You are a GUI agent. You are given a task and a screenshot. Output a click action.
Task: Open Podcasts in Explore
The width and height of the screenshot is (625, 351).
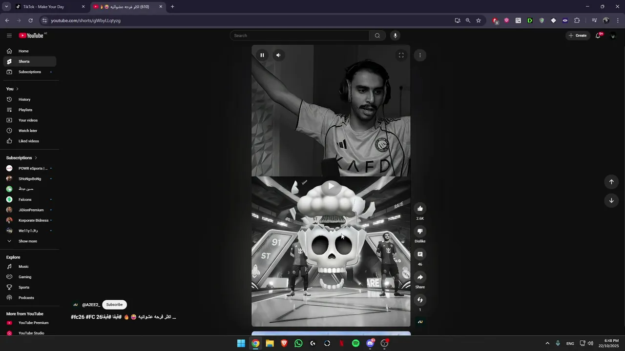30,298
